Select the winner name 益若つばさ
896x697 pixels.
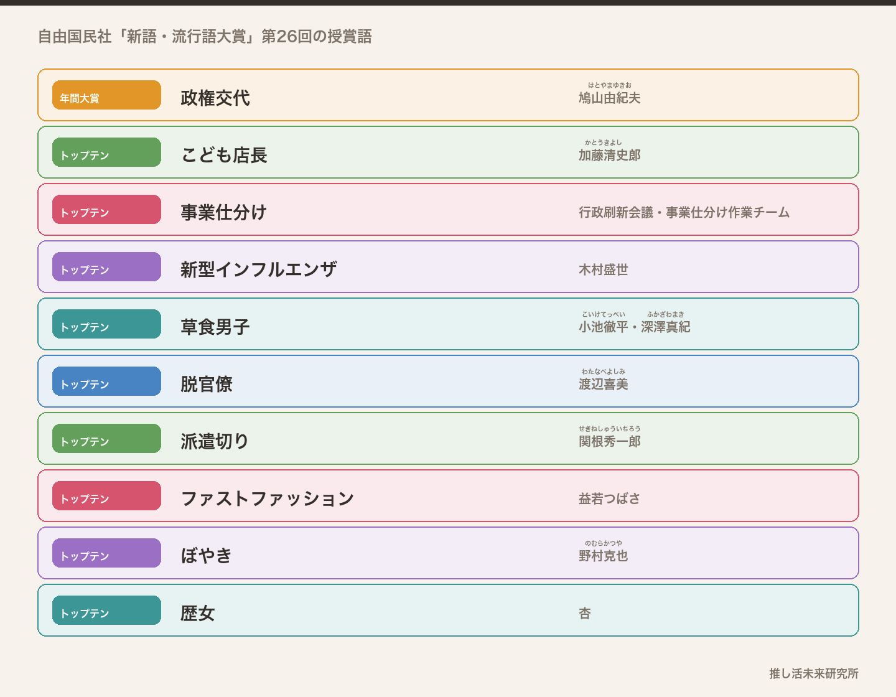(x=610, y=498)
